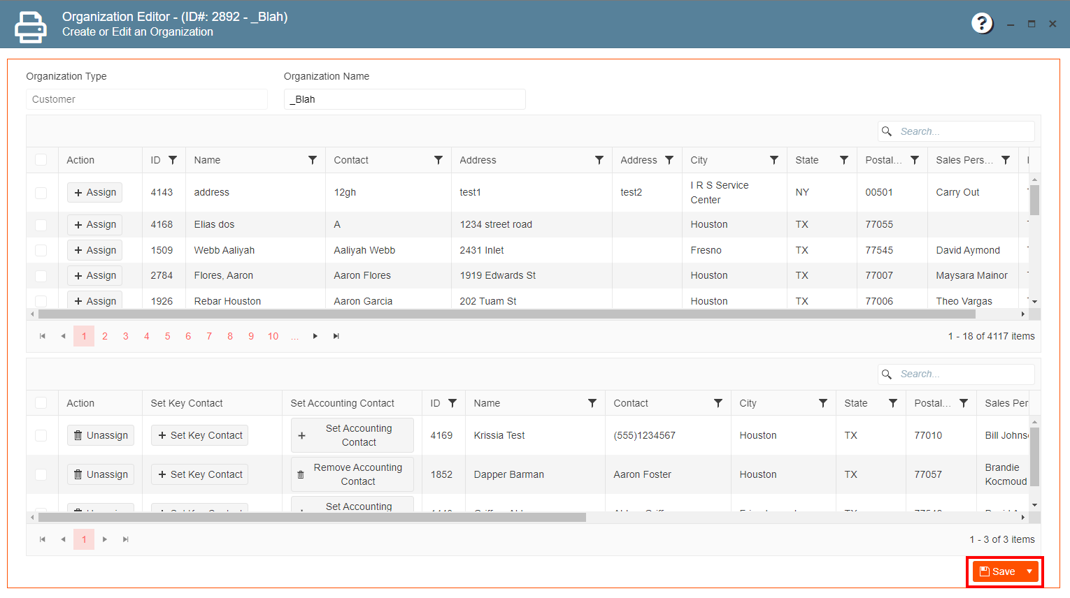This screenshot has height=598, width=1070.
Task: Set Accounting Contact for Krissia Test
Action: click(352, 435)
